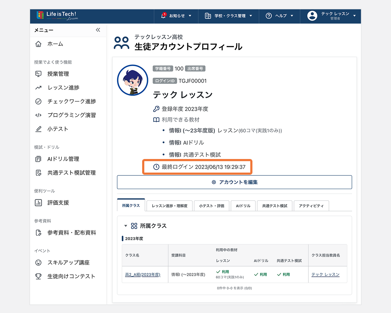This screenshot has height=313, width=391.
Task: Click the プログラミング演習 code brackets icon
Action: point(38,115)
